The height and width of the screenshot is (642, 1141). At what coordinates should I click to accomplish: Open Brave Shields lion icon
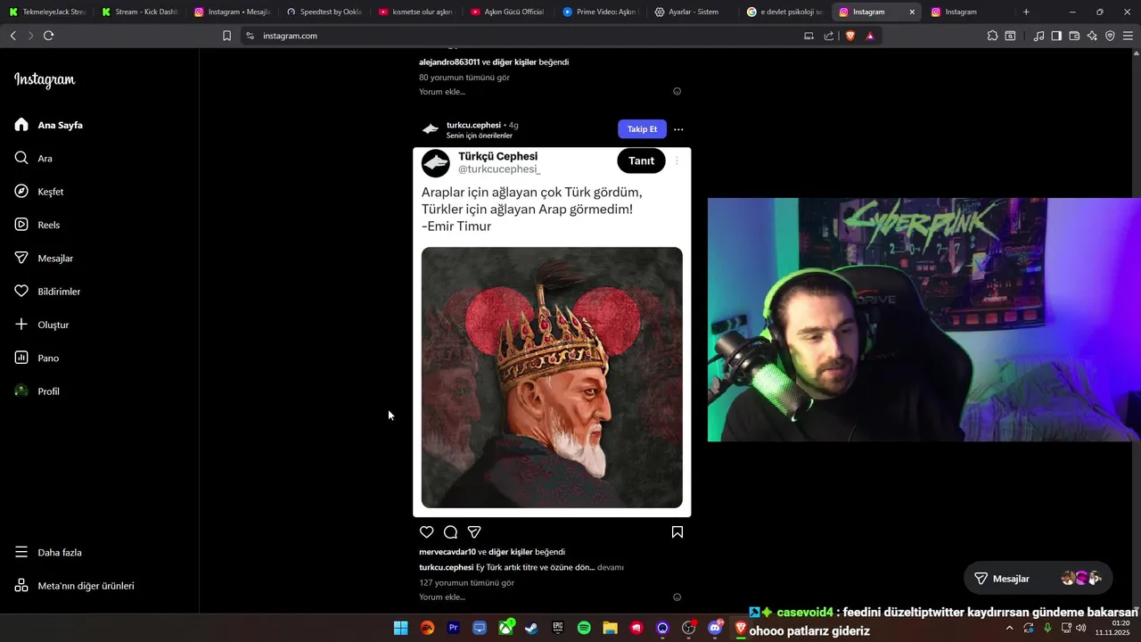[850, 36]
